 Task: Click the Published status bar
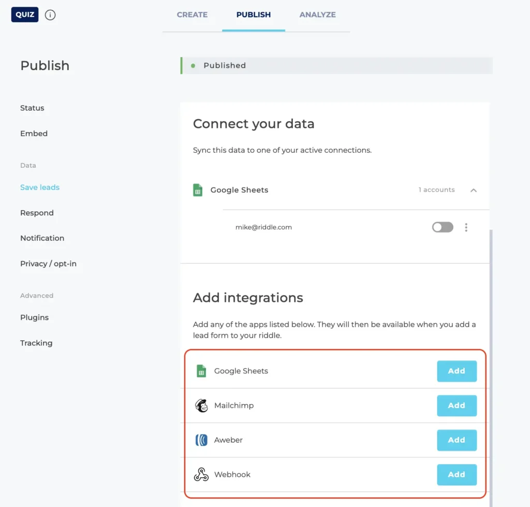click(x=336, y=66)
